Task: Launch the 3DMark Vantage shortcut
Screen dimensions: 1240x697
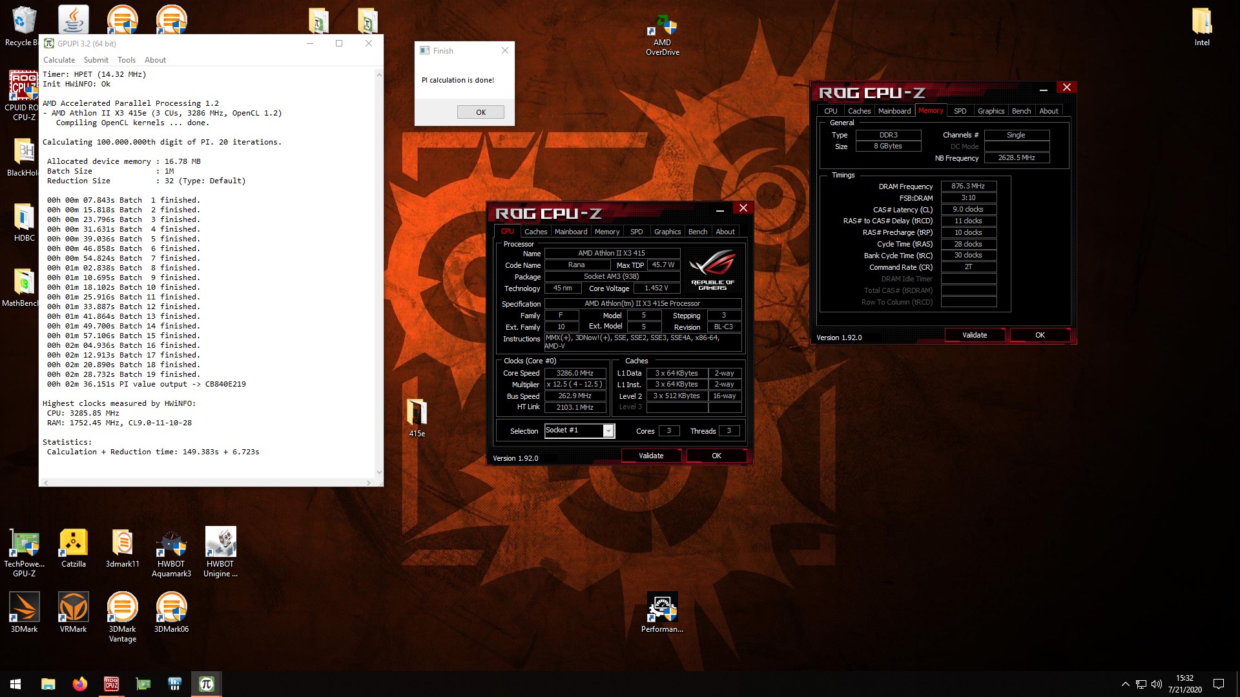Action: pyautogui.click(x=123, y=617)
